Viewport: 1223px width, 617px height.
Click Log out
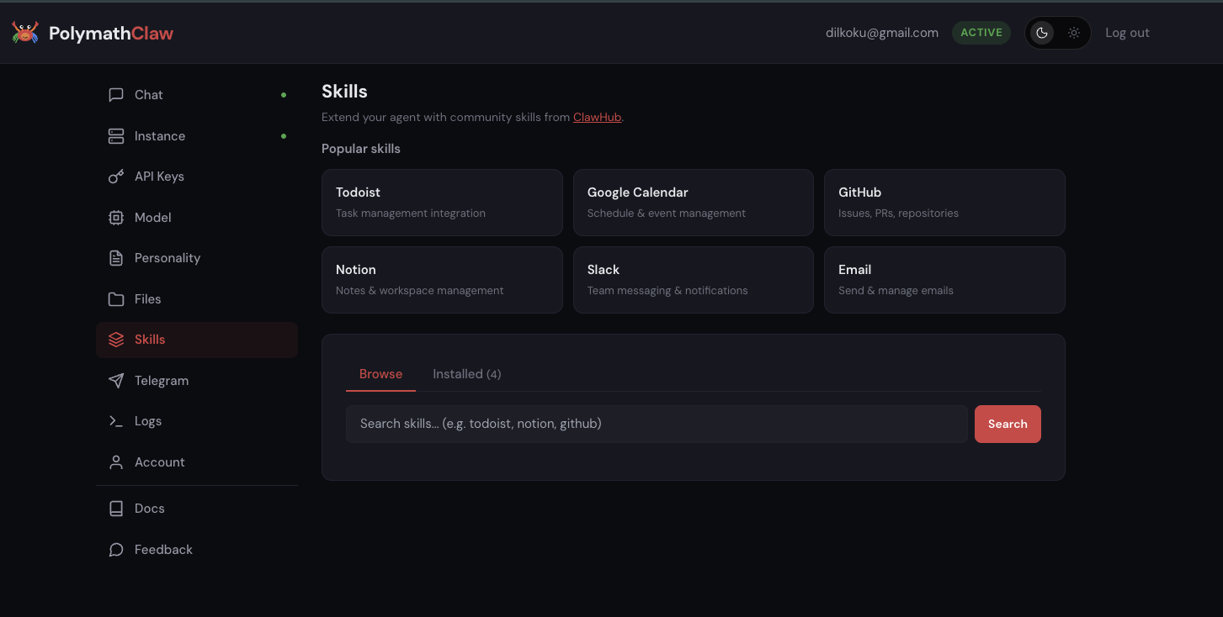click(x=1127, y=33)
